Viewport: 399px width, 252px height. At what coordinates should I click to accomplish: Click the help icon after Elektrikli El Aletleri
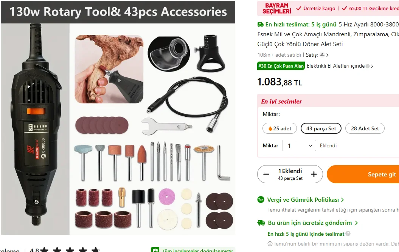coord(368,66)
